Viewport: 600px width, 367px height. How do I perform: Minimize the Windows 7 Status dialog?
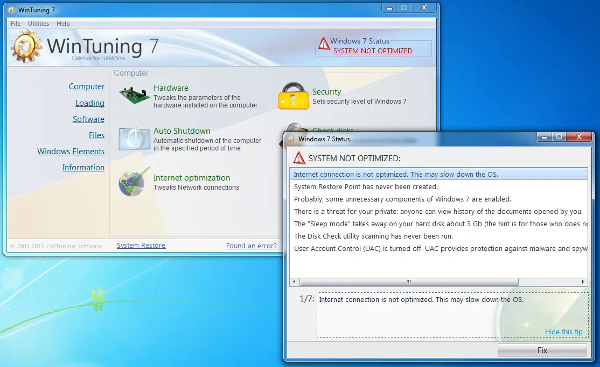tap(544, 136)
